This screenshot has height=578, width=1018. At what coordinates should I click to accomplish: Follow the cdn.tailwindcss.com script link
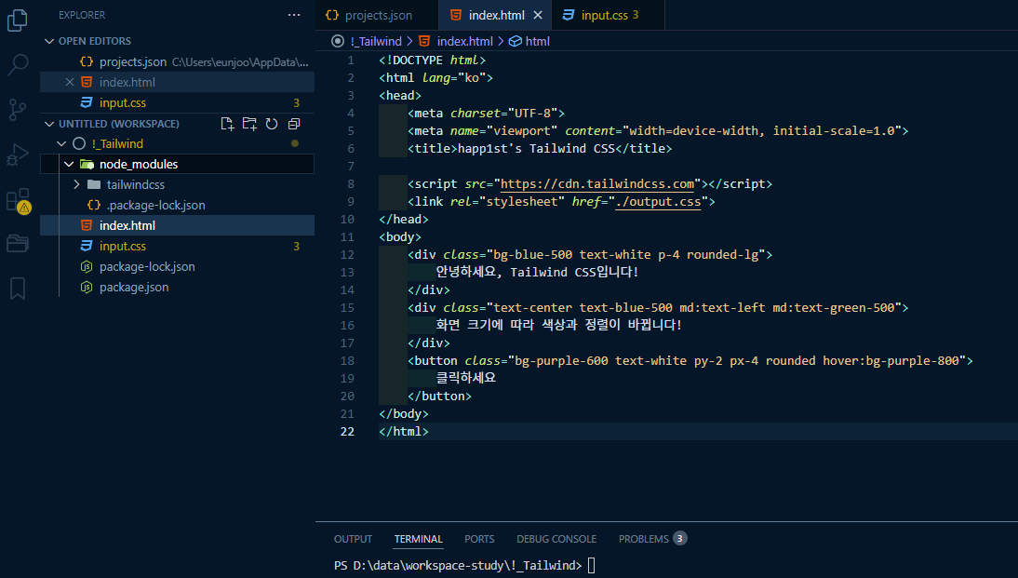coord(597,183)
